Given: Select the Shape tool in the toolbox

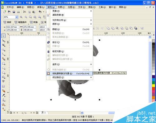Looking at the screenshot, I should click(x=3, y=41).
